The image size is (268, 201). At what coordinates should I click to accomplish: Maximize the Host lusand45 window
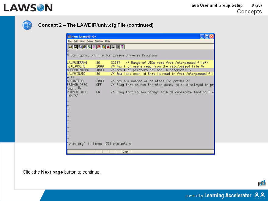[207, 37]
